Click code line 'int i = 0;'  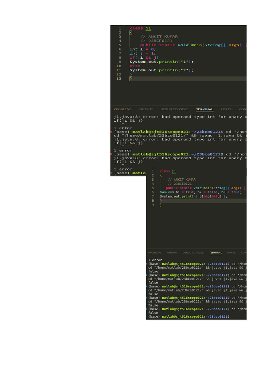(x=143, y=49)
